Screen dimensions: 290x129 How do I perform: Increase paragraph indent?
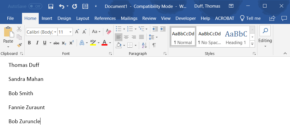163,29
